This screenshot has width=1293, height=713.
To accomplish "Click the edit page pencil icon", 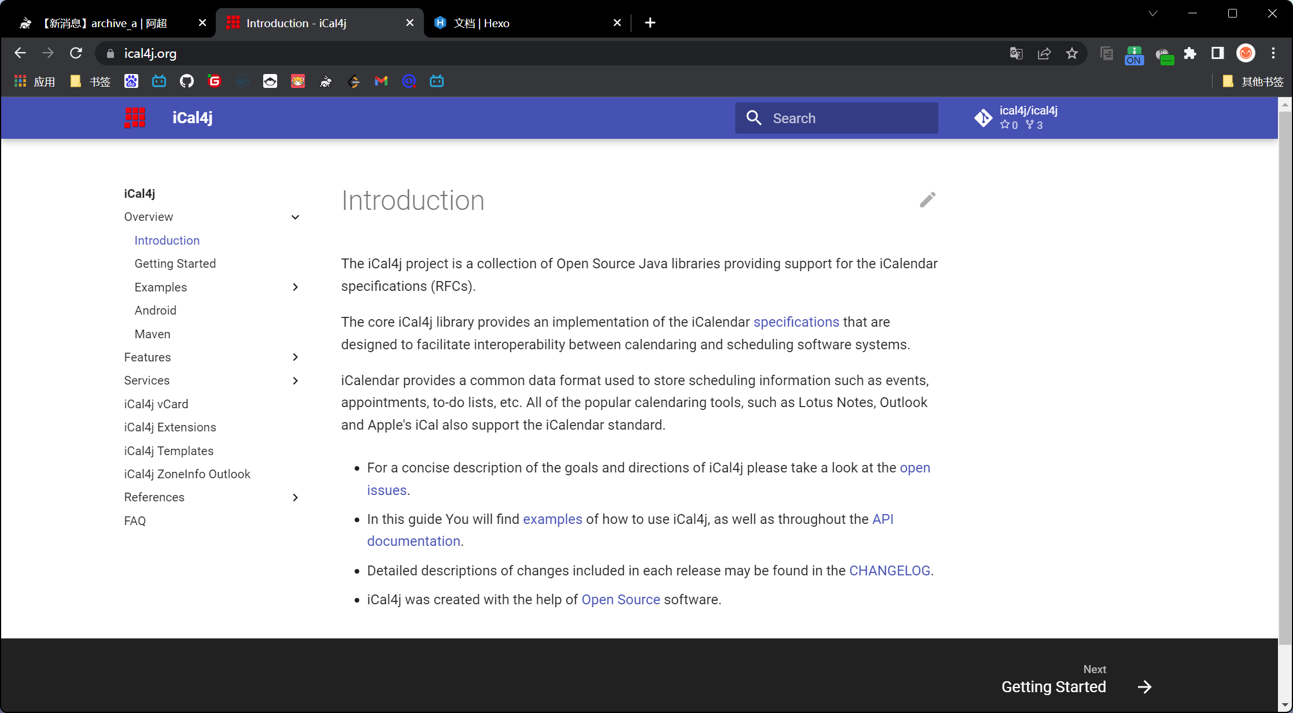I will pyautogui.click(x=927, y=200).
